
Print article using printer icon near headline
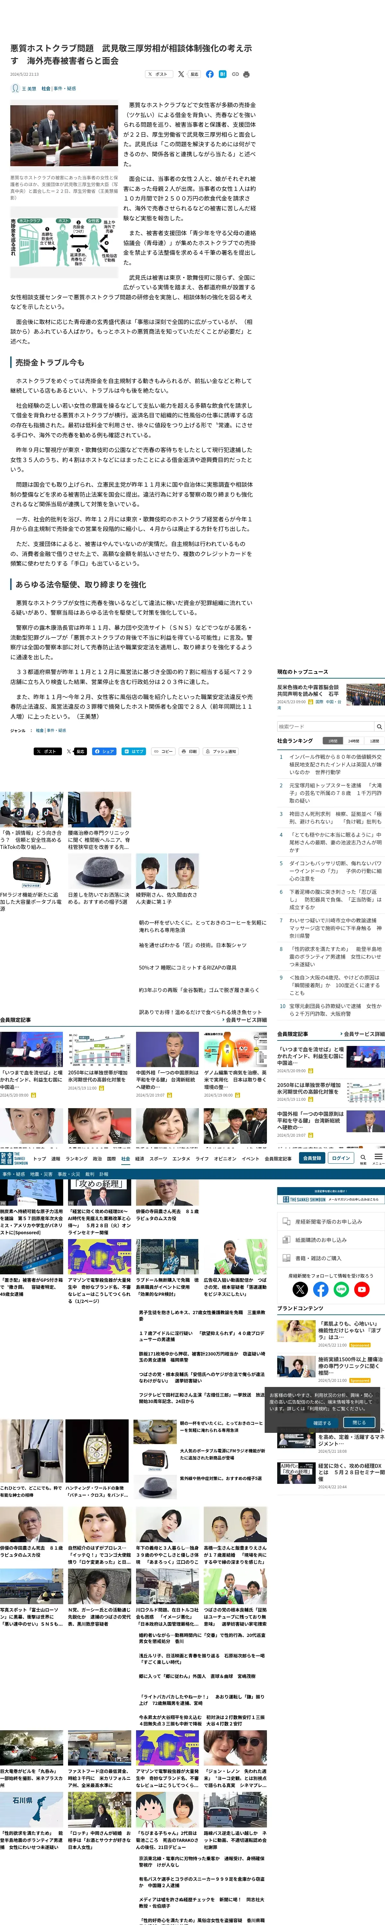coord(247,74)
